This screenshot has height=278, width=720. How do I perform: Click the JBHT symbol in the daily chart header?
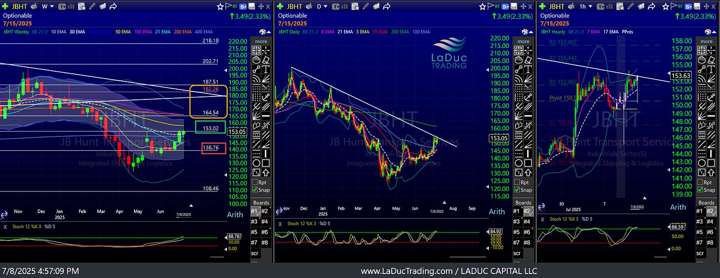point(294,6)
